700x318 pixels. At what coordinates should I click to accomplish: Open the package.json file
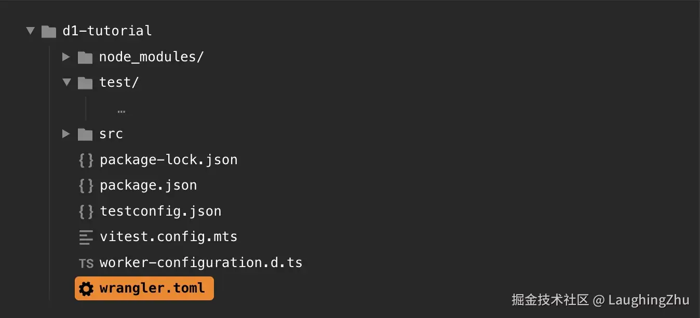[149, 186]
